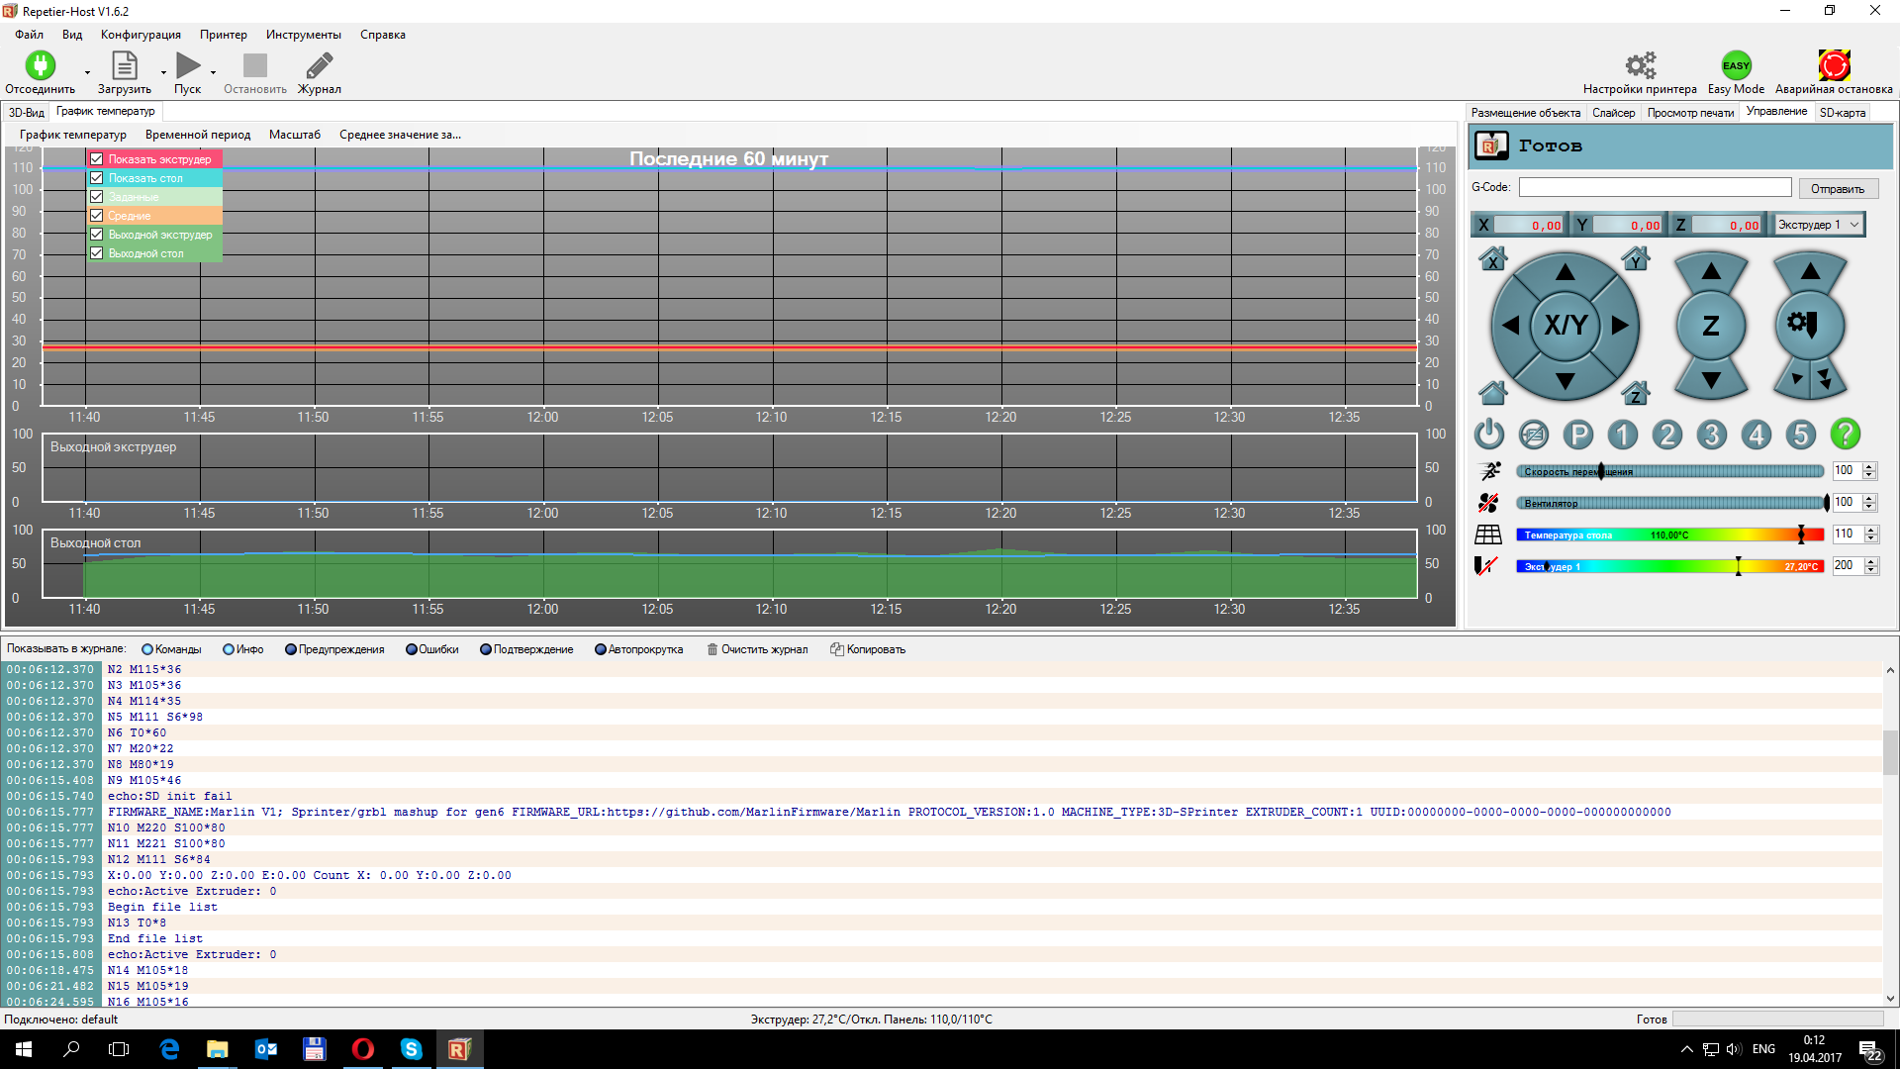Uncheck Показать экструдер checkbox in graph legend
The height and width of the screenshot is (1069, 1900).
[97, 159]
